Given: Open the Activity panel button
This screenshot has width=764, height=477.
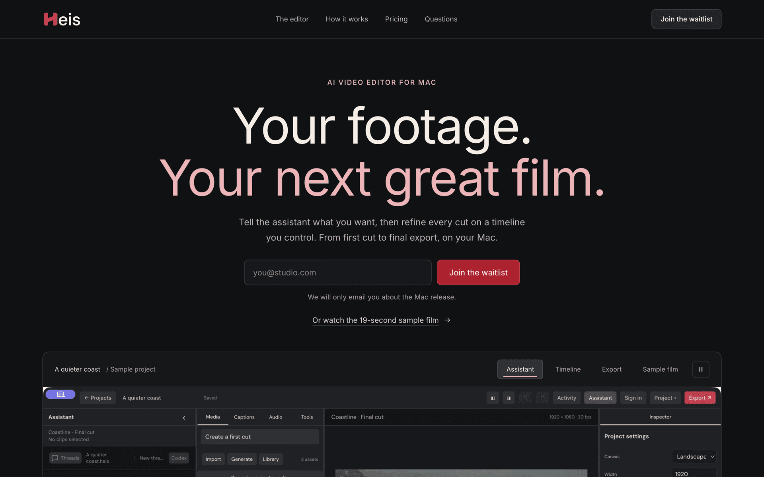Looking at the screenshot, I should pyautogui.click(x=567, y=398).
